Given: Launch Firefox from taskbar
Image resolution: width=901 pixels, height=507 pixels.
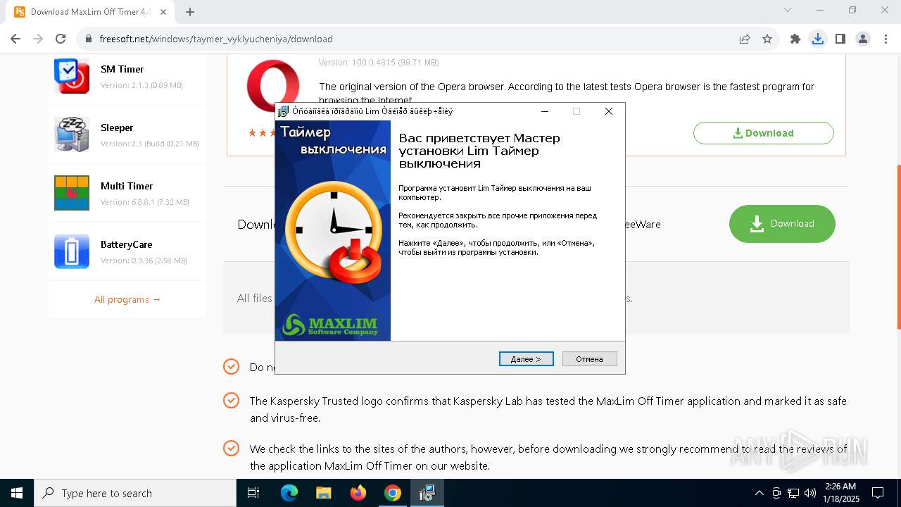Looking at the screenshot, I should 358,493.
